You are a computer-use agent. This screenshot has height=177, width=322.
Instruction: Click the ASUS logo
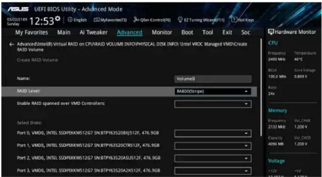[x=18, y=9]
